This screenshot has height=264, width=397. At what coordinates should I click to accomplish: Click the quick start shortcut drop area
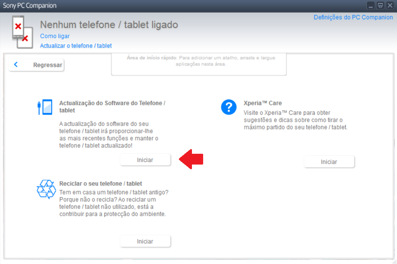[x=199, y=63]
